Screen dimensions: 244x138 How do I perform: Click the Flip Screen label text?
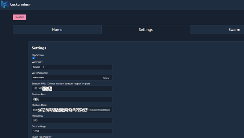click(38, 55)
